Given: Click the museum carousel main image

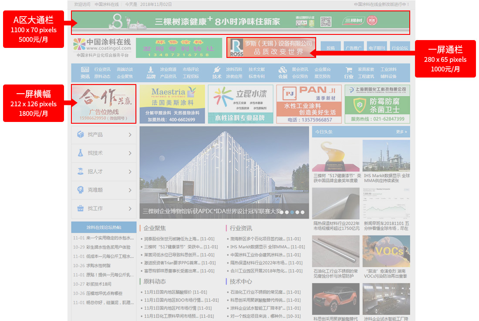Looking at the screenshot, I should coord(224,172).
